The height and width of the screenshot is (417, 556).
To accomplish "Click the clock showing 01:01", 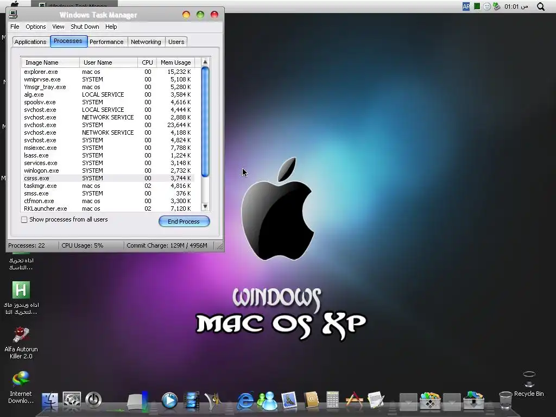I will [x=516, y=7].
